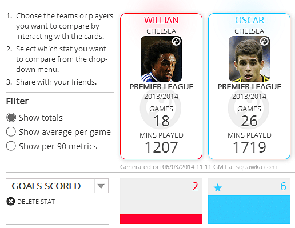295x228 pixels.
Task: Click swap icon on Oscar's photo
Action: pyautogui.click(x=264, y=41)
